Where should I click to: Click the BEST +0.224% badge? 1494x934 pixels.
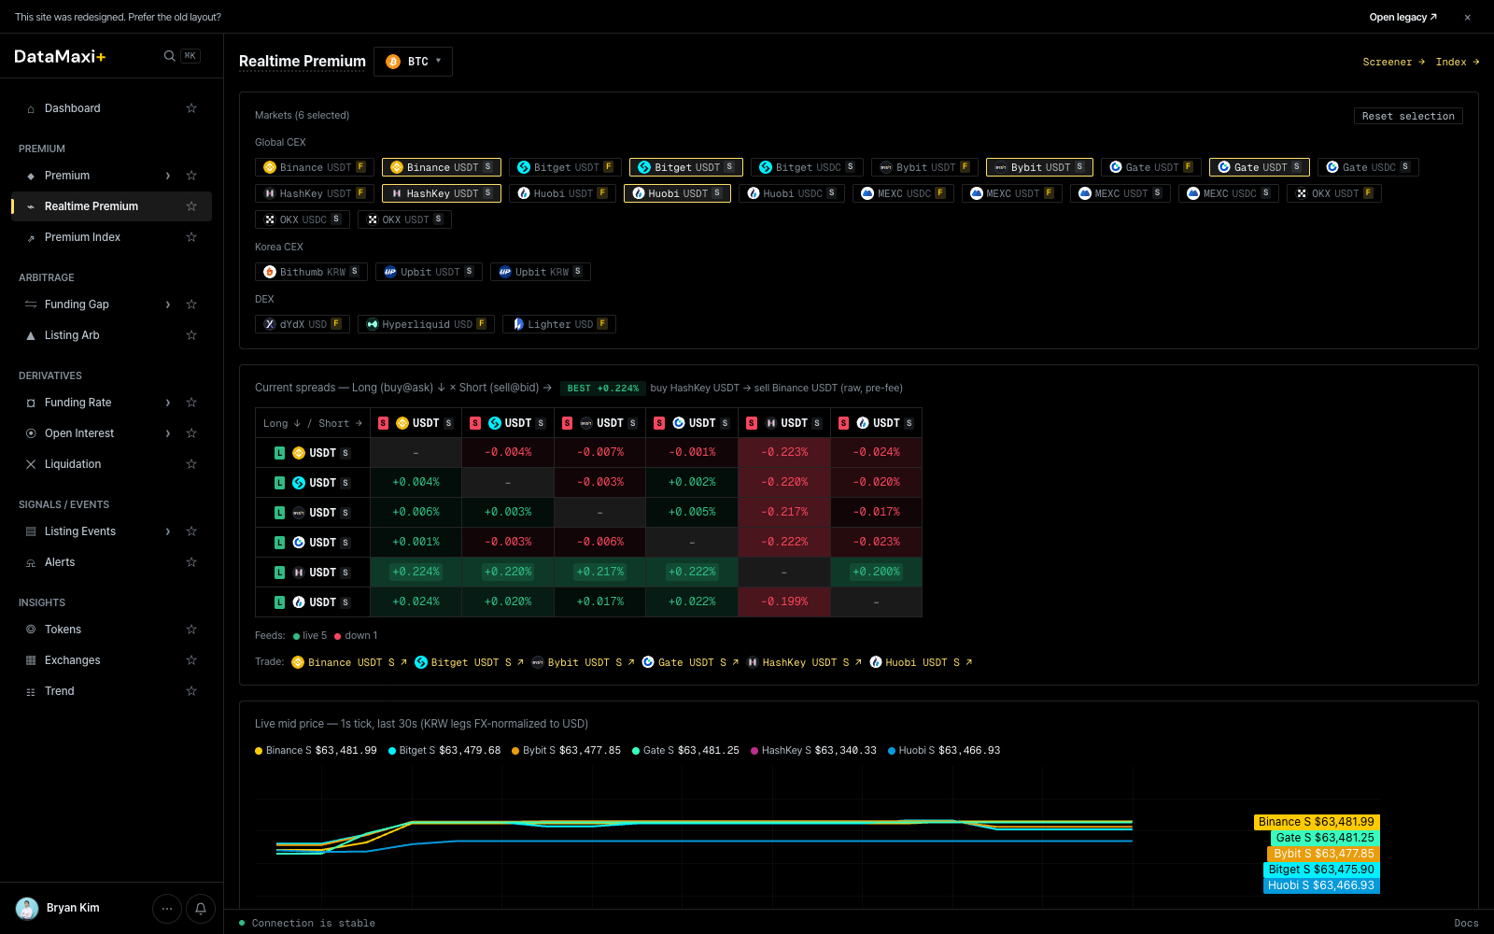pos(603,389)
